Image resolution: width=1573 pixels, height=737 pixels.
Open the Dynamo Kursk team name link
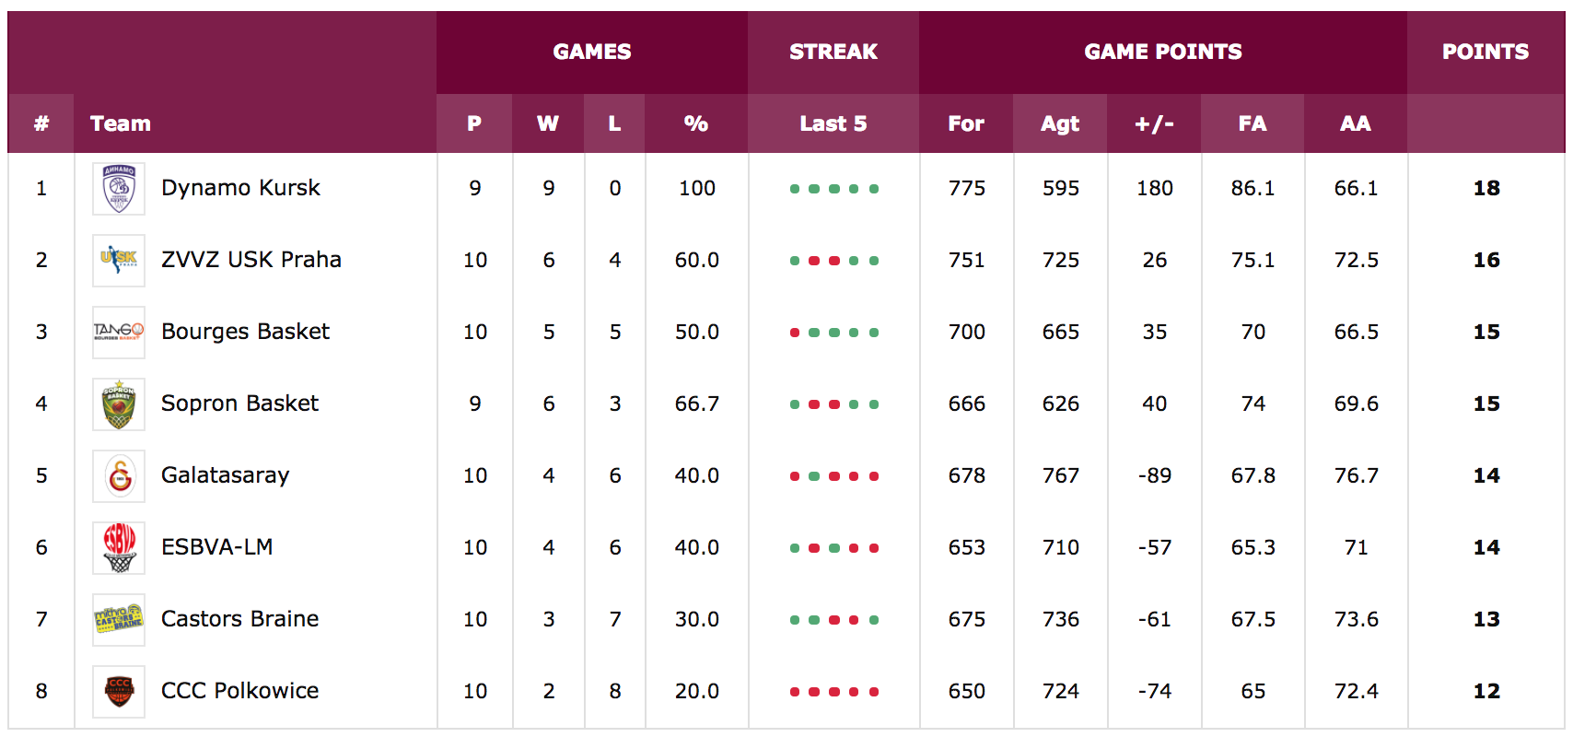click(x=240, y=188)
